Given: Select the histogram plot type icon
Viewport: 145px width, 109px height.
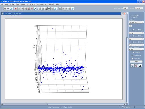Looking at the screenshot, I should click(x=132, y=66).
